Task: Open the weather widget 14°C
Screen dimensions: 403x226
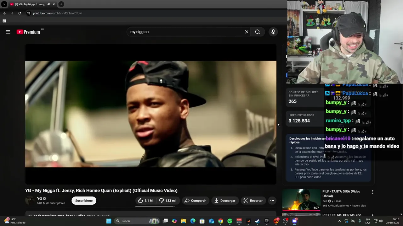Action: tap(14, 221)
